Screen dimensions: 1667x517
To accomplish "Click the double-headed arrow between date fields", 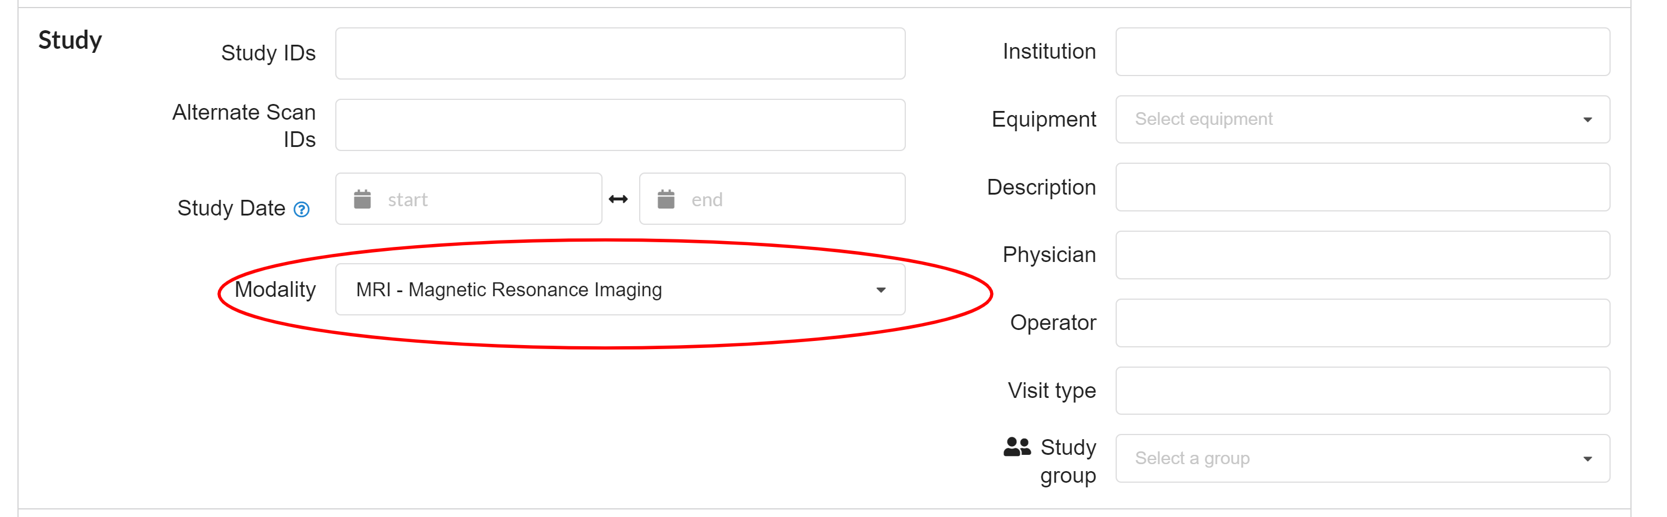I will pos(618,199).
